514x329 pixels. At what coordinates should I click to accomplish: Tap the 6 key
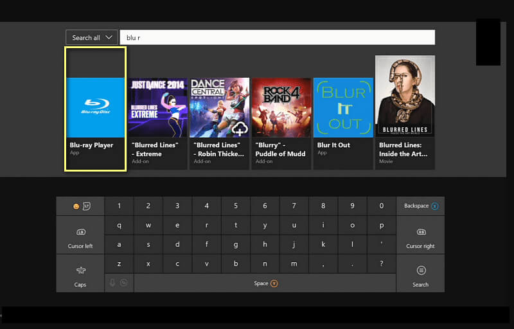(265, 206)
